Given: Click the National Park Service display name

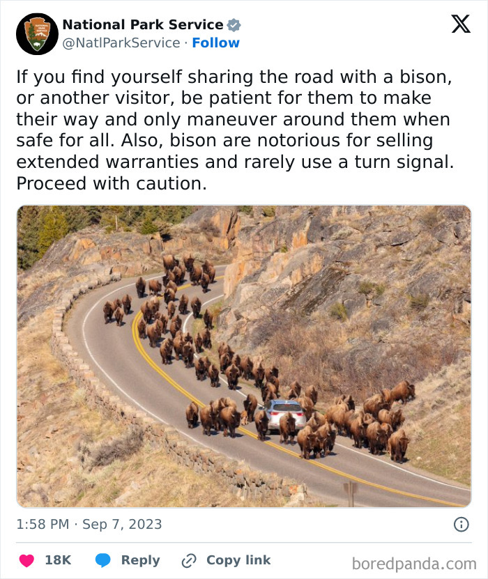Looking at the screenshot, I should 144,24.
